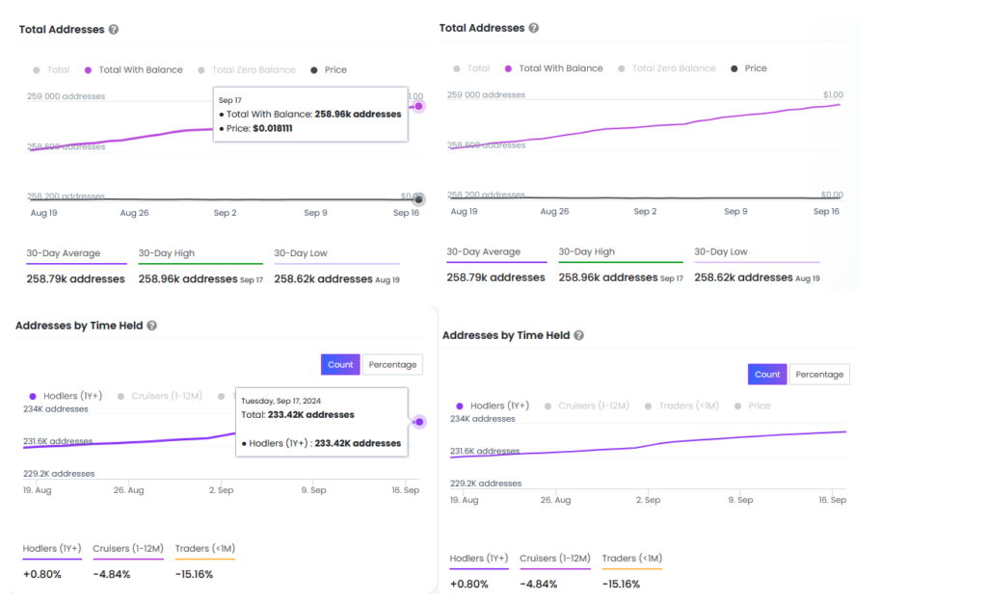Select Traders (<1M) tab below left Time Held chart

coord(205,550)
